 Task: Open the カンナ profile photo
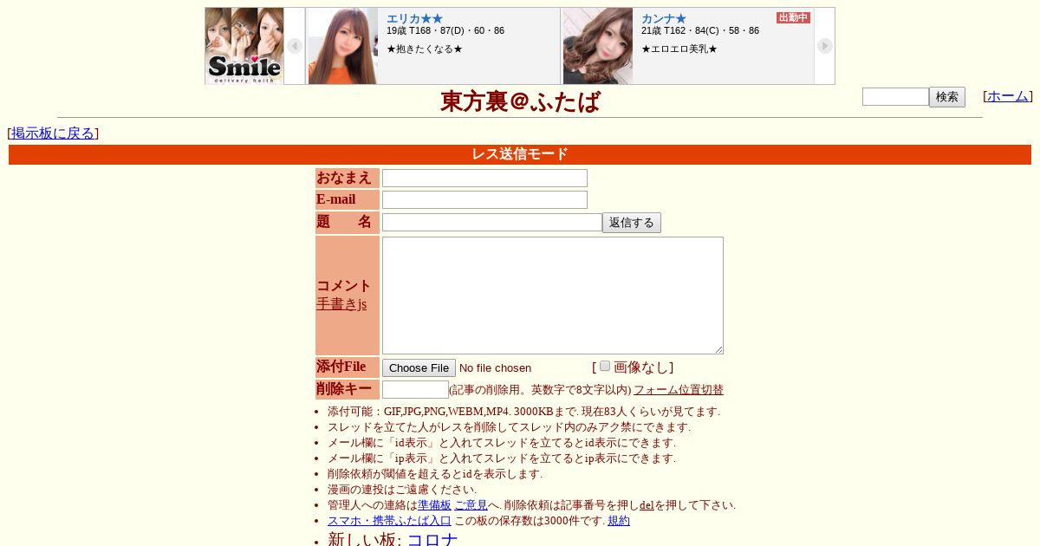tap(598, 46)
